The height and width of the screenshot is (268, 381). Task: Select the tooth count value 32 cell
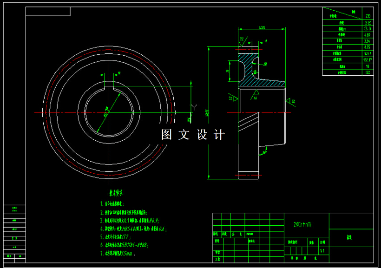tap(367, 23)
